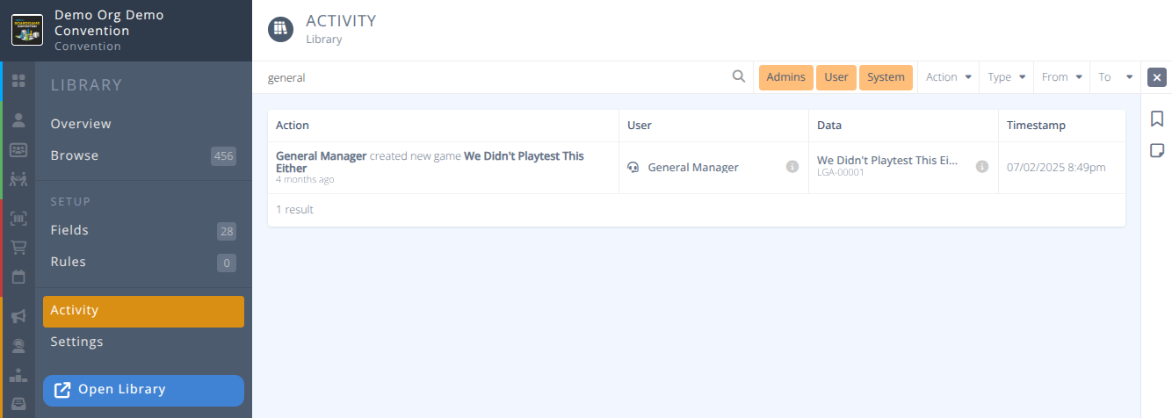Click 'We Didn't Playtest This Either' game link
Image resolution: width=1172 pixels, height=418 pixels.
[x=430, y=162]
